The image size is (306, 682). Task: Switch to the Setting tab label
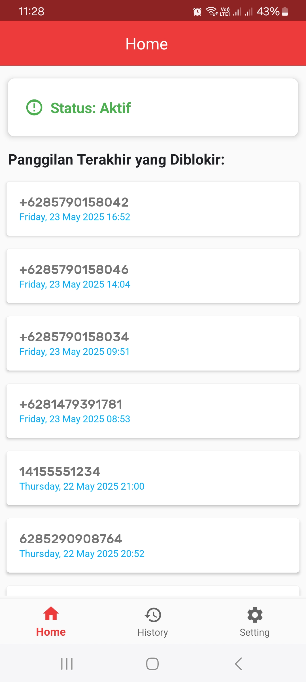255,633
